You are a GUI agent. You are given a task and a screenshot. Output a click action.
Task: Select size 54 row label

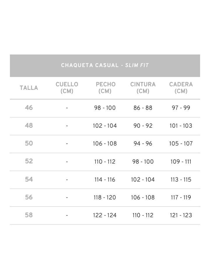point(29,180)
